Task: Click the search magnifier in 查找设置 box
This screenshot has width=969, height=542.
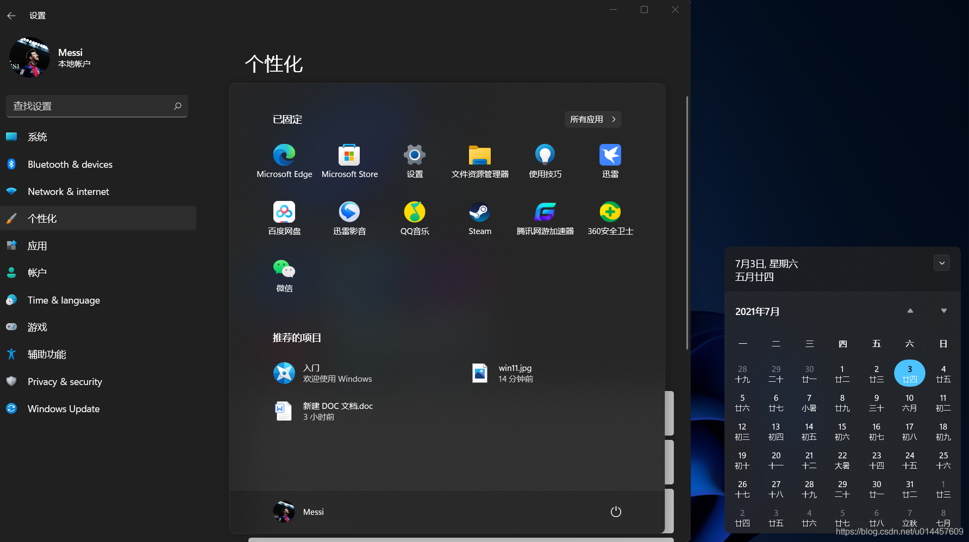Action: point(177,106)
